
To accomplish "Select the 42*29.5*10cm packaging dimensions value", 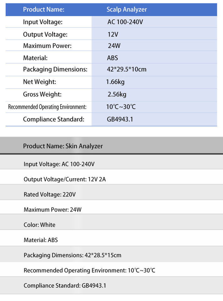I will tap(127, 69).
